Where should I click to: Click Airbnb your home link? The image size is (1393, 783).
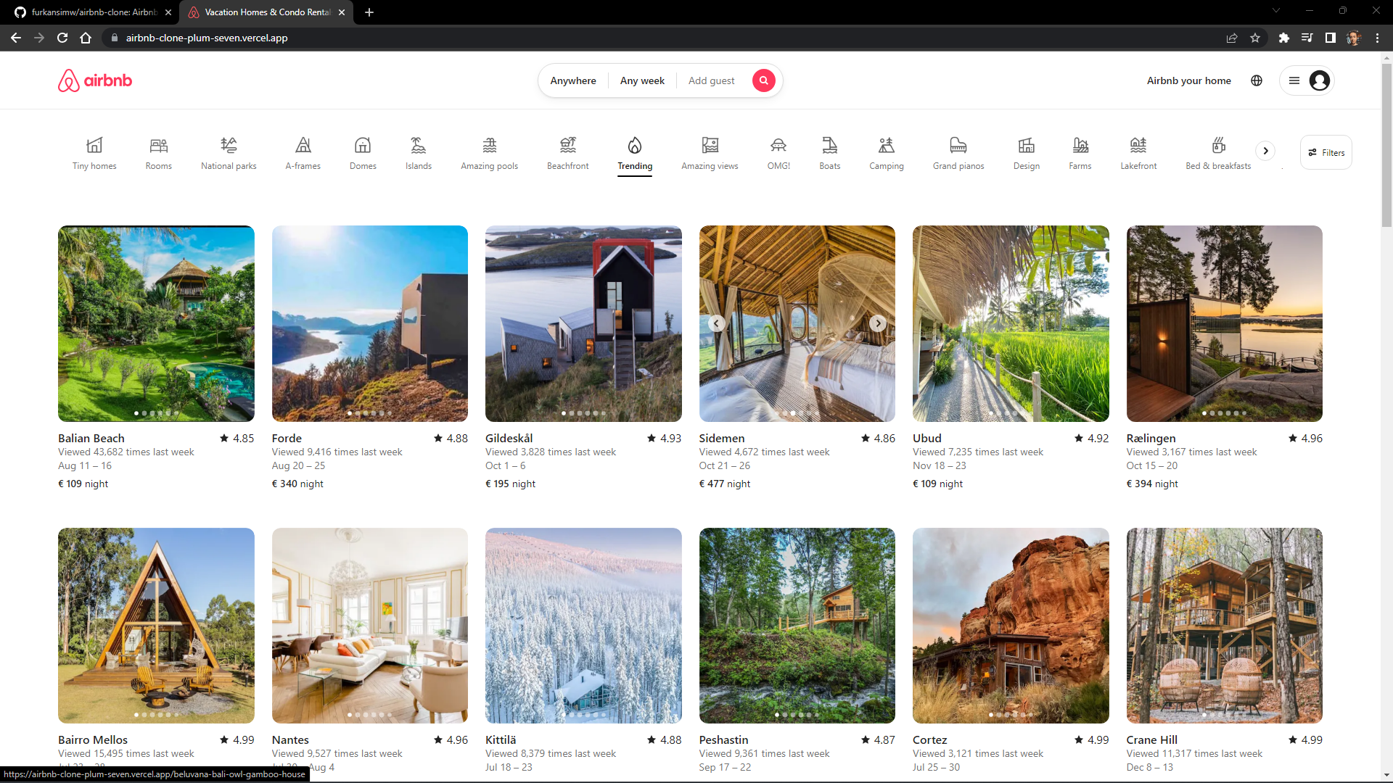(x=1188, y=80)
